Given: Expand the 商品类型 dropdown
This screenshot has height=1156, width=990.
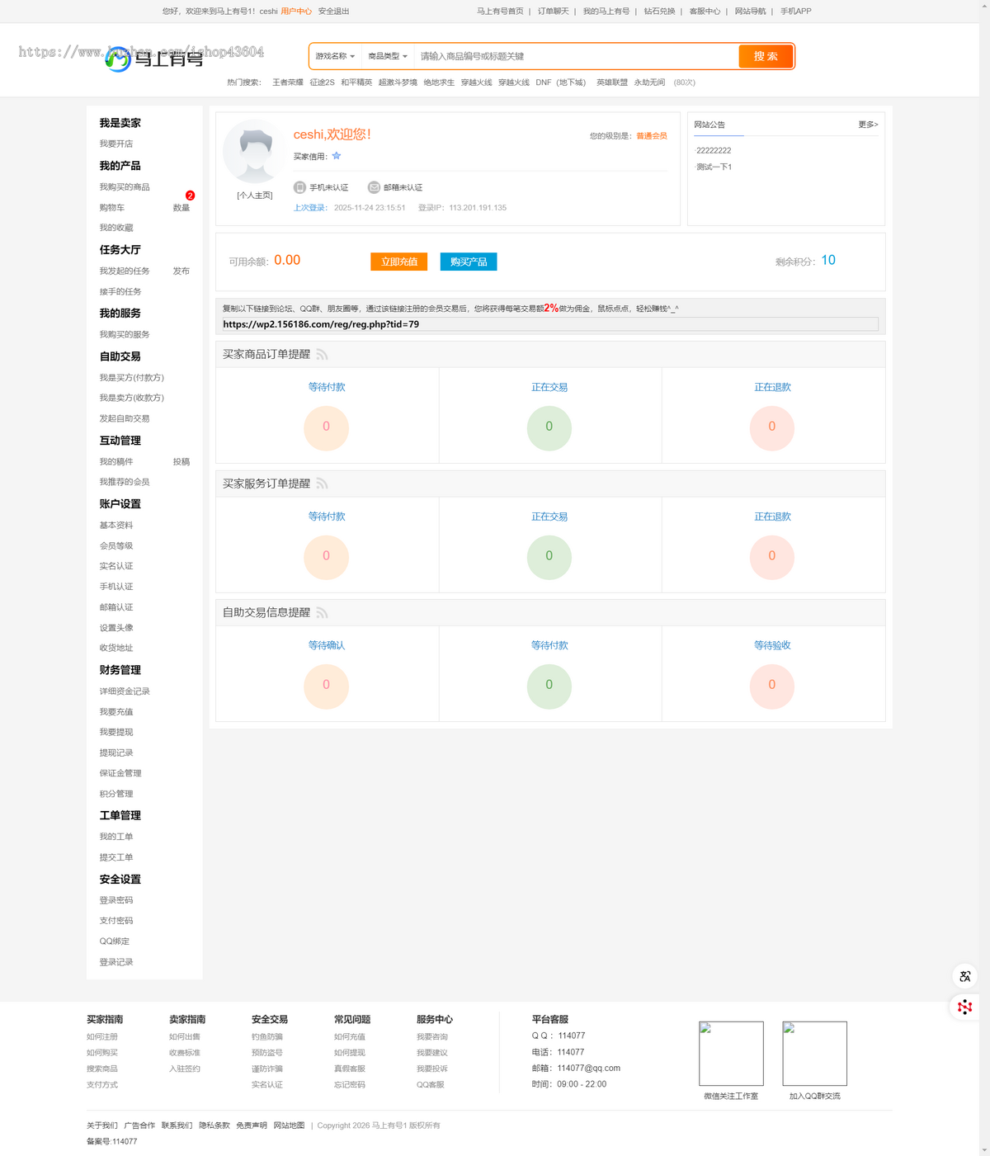Looking at the screenshot, I should pyautogui.click(x=388, y=56).
